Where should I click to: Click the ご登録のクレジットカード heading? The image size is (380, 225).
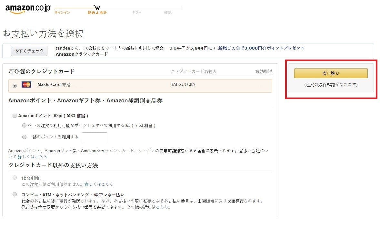point(41,71)
